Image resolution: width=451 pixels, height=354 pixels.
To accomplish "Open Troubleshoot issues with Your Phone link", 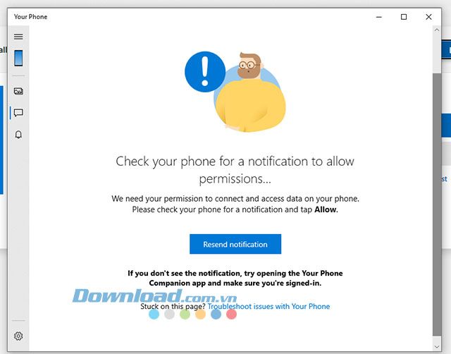I will [268, 306].
